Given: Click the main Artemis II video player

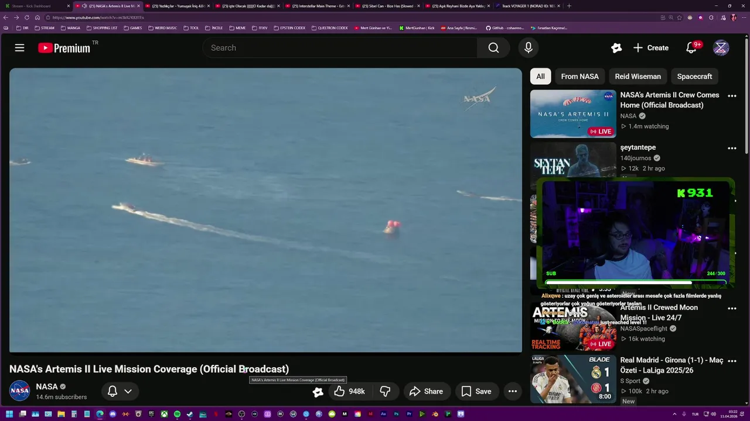Looking at the screenshot, I should coord(265,210).
